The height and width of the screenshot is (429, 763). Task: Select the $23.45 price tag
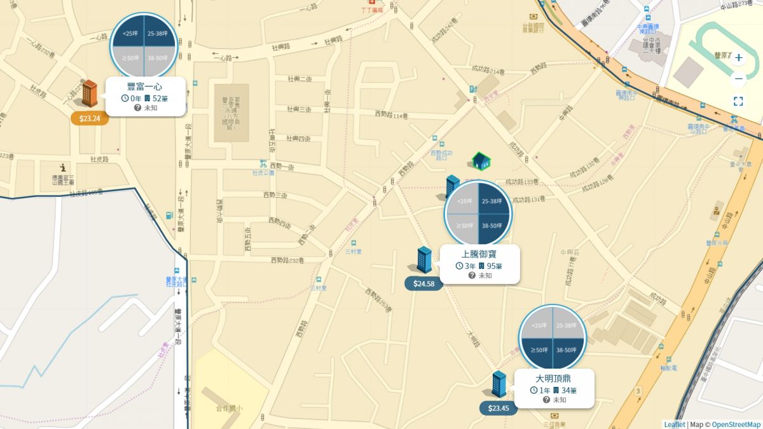(498, 408)
